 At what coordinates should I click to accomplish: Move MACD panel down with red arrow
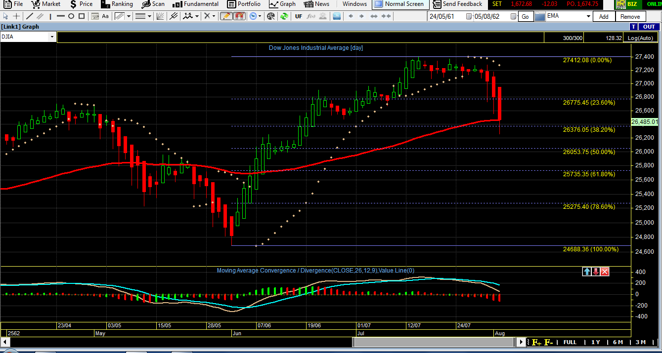(x=596, y=271)
